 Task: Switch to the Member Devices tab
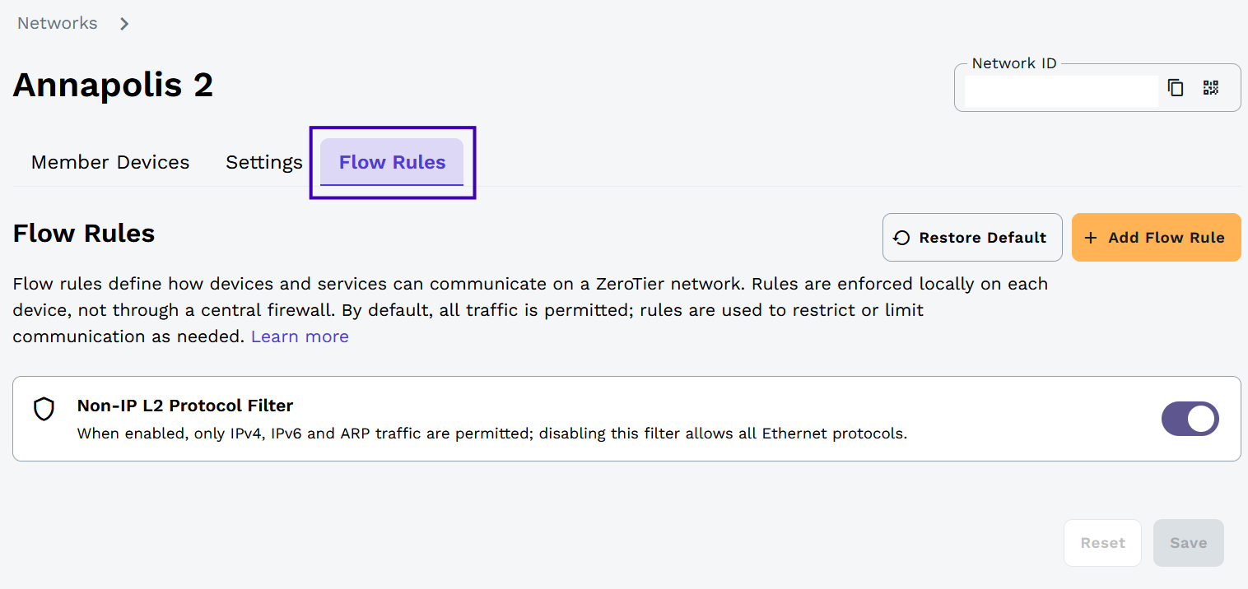click(109, 162)
